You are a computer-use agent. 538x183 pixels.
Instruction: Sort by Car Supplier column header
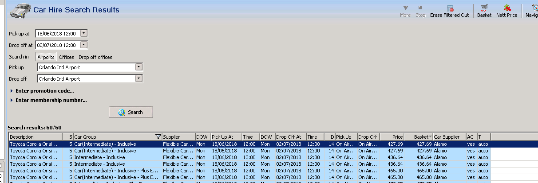pos(449,137)
